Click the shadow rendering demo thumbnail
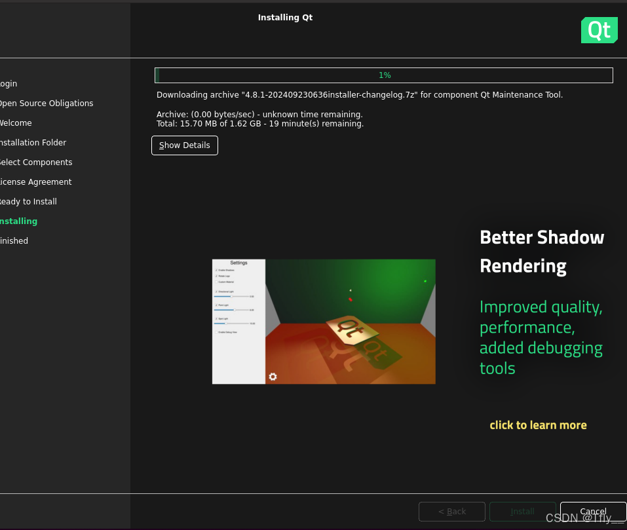Screen dimensions: 627x530 pos(324,322)
